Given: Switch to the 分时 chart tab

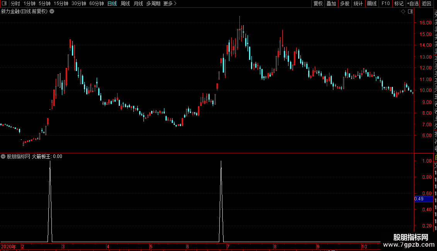Looking at the screenshot, I should [15, 3].
